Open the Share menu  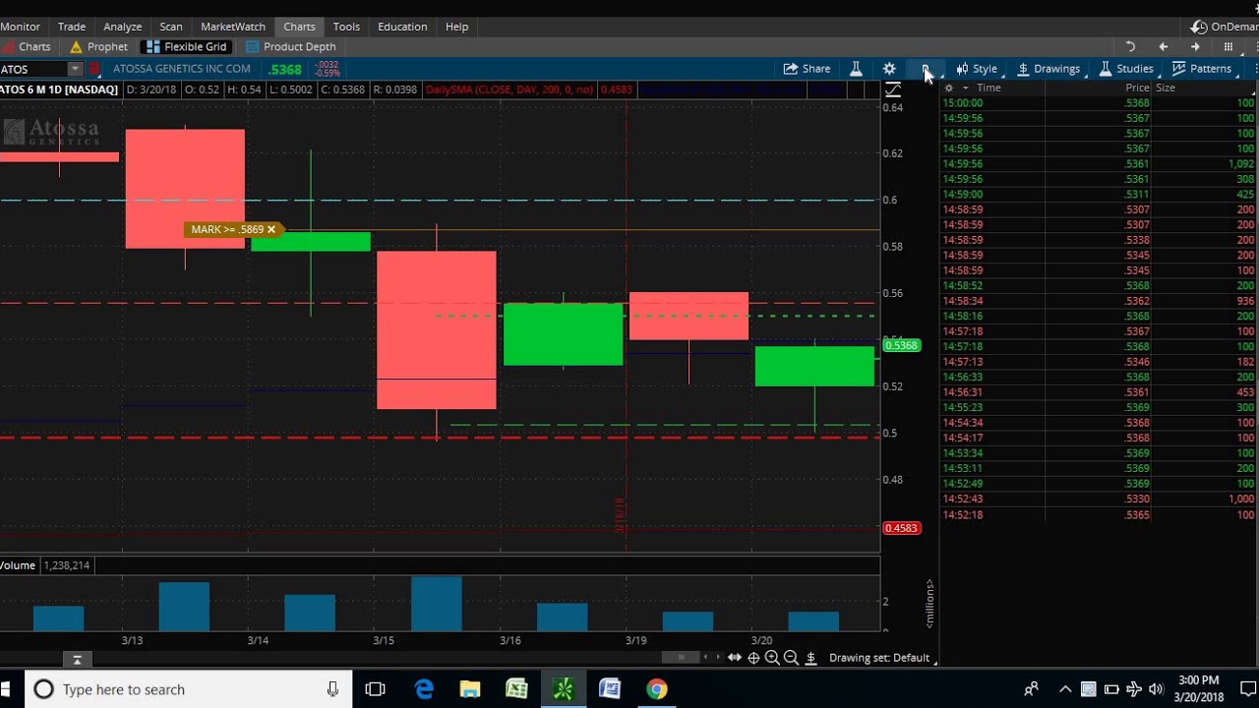(807, 69)
